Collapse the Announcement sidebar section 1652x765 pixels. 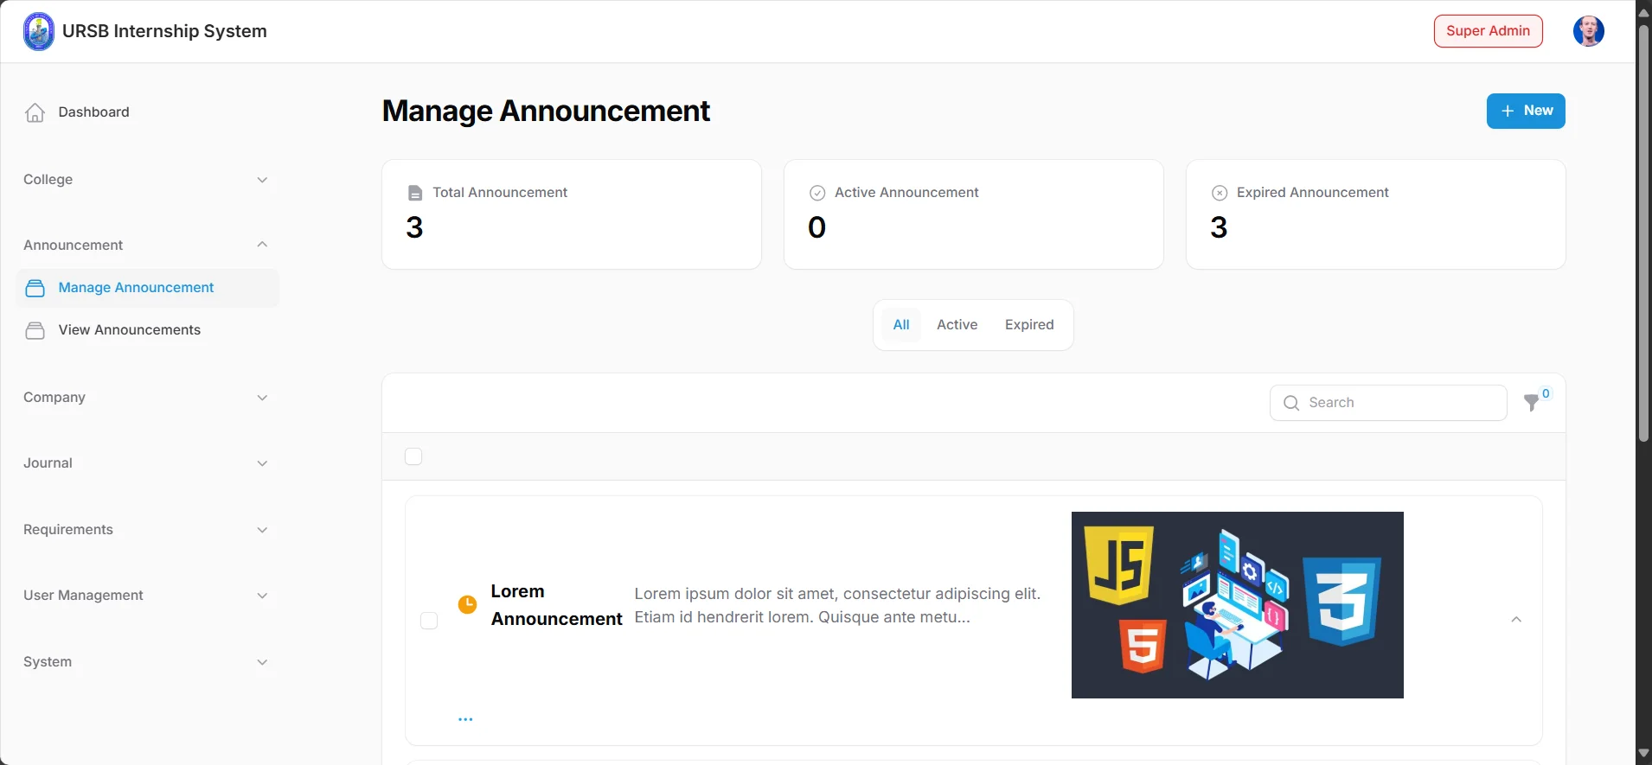point(145,245)
